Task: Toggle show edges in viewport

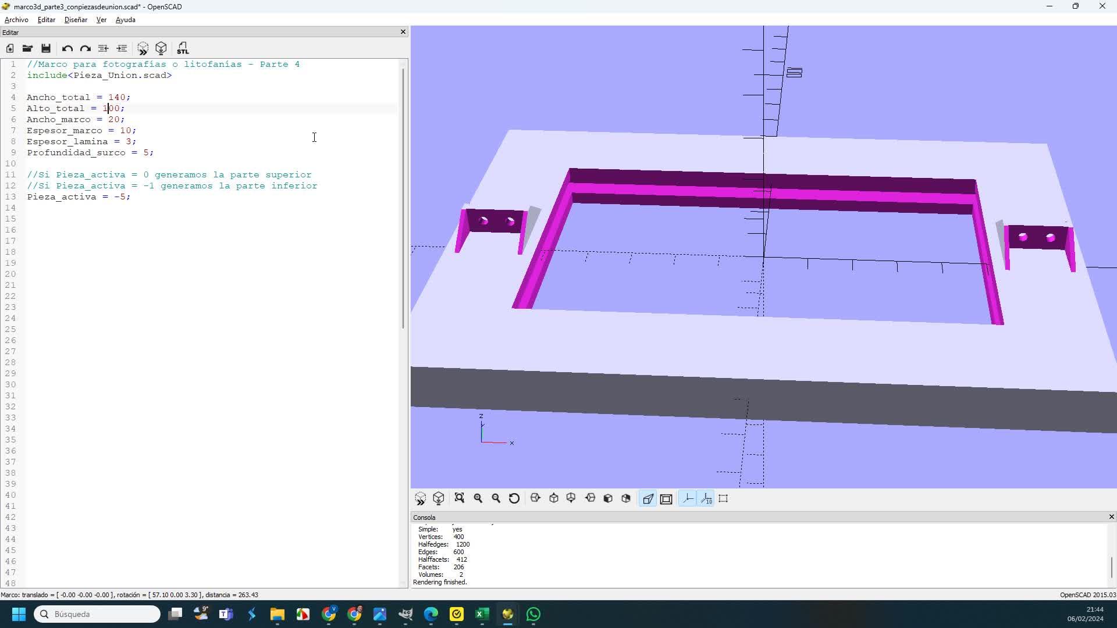Action: coord(724,498)
